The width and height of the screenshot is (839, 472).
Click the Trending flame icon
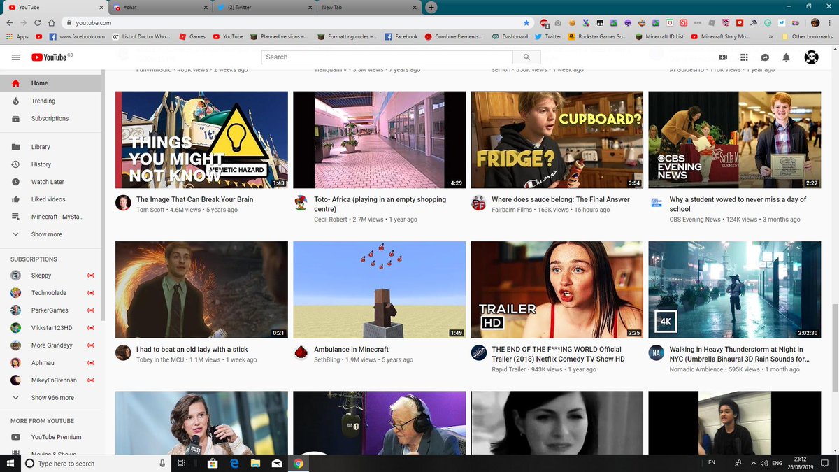coord(15,101)
